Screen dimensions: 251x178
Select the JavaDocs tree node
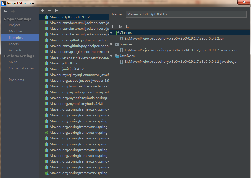(127, 56)
